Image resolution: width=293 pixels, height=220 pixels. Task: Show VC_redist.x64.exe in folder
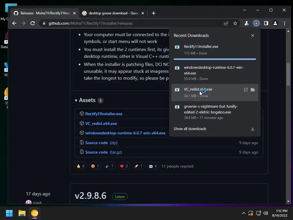[x=253, y=90]
